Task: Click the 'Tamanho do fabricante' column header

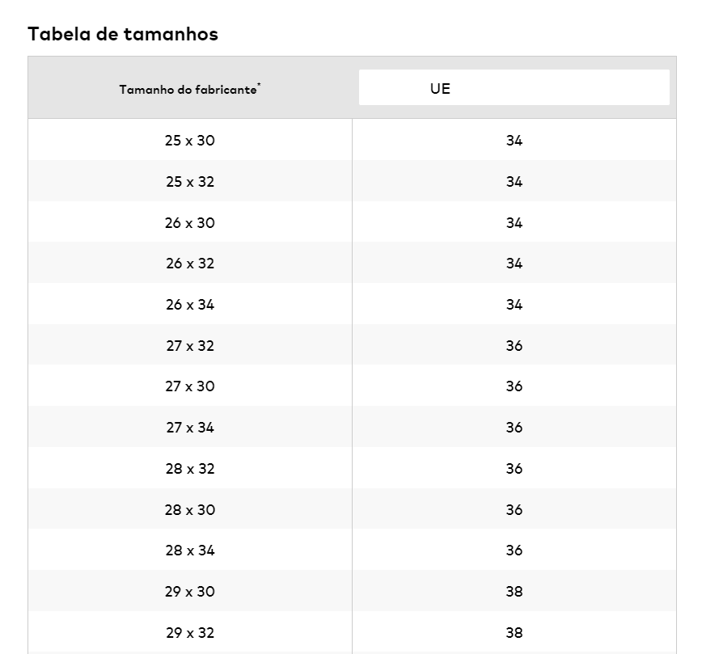Action: point(190,89)
